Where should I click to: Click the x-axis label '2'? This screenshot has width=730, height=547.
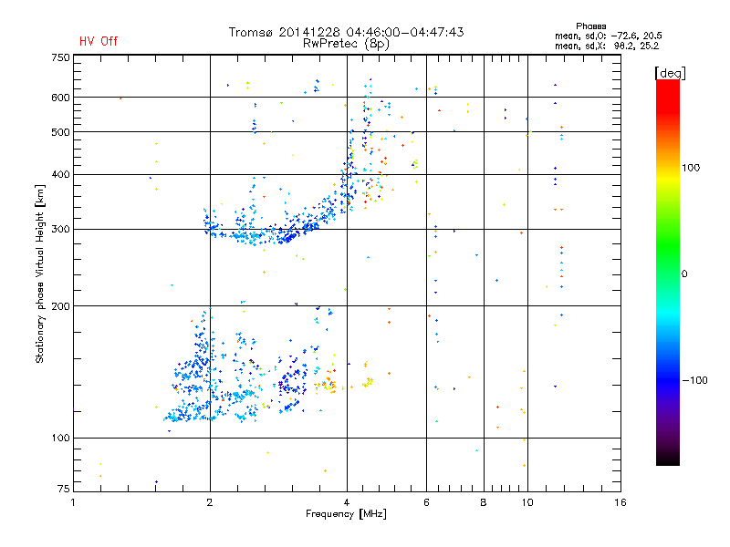point(210,502)
